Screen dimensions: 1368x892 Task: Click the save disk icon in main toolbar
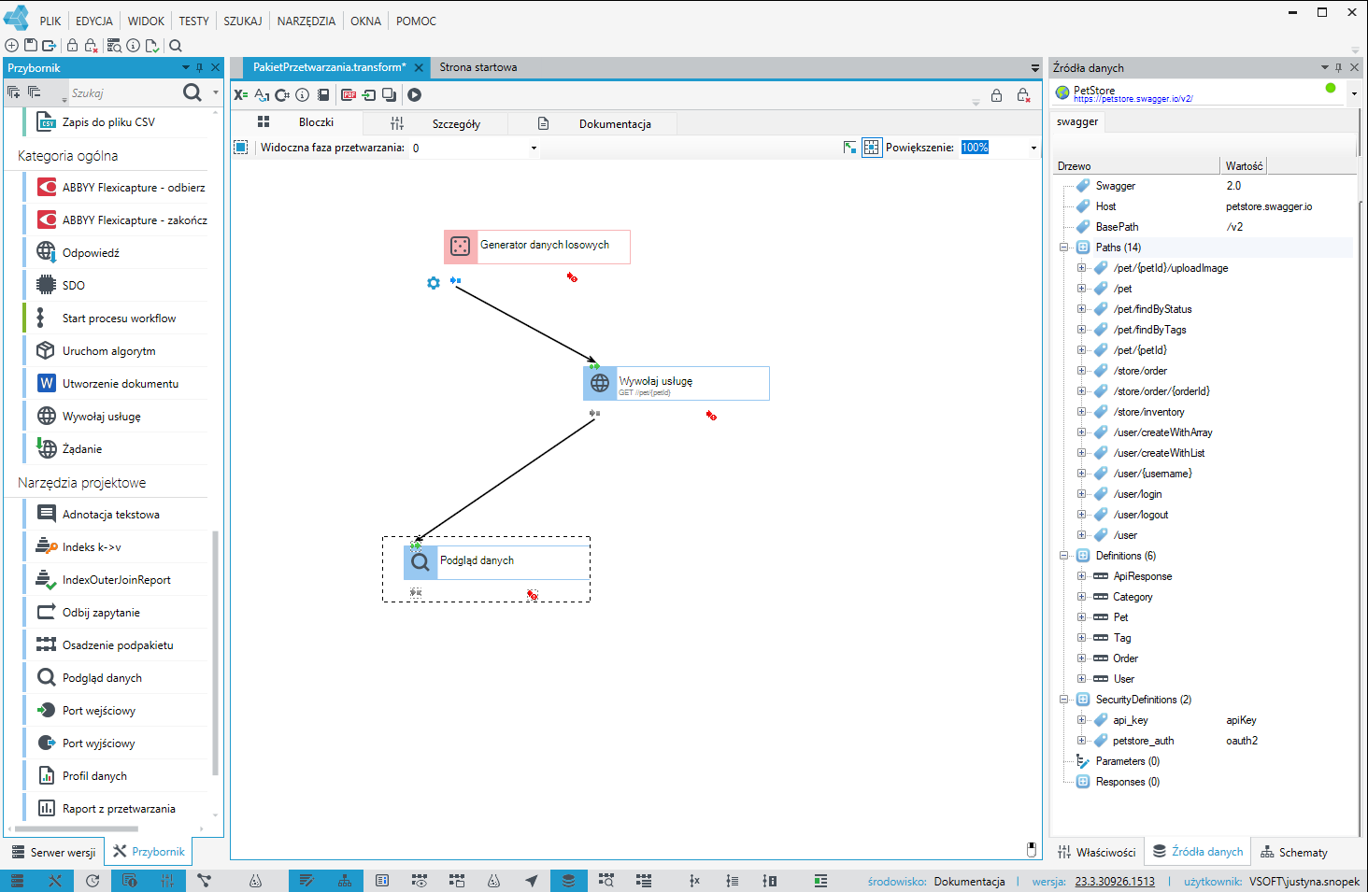click(31, 45)
